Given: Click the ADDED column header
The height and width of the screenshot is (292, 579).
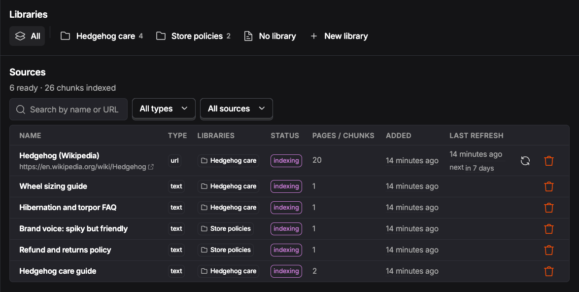Looking at the screenshot, I should pyautogui.click(x=399, y=136).
